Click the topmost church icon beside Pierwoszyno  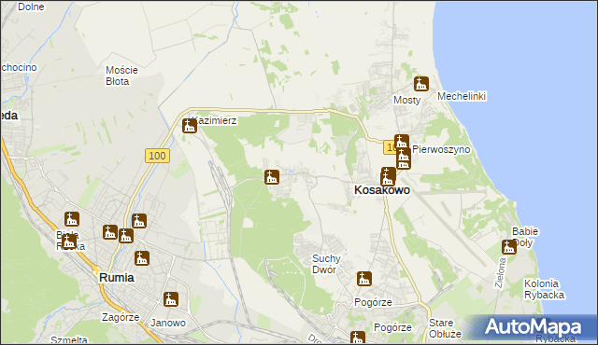[402, 142]
